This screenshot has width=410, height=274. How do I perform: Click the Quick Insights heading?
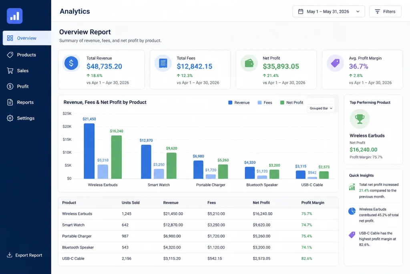coord(362,175)
